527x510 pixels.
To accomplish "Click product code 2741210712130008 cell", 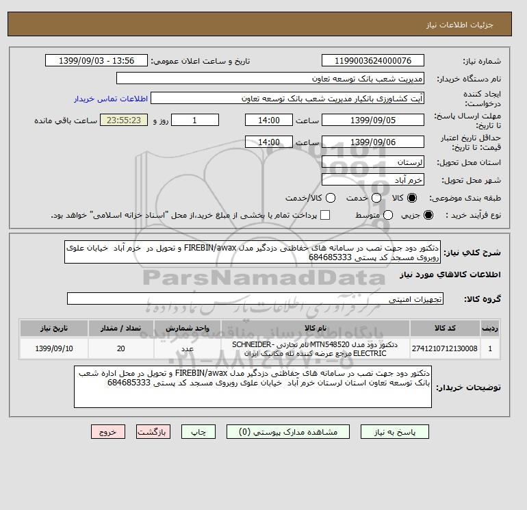I will [x=445, y=348].
